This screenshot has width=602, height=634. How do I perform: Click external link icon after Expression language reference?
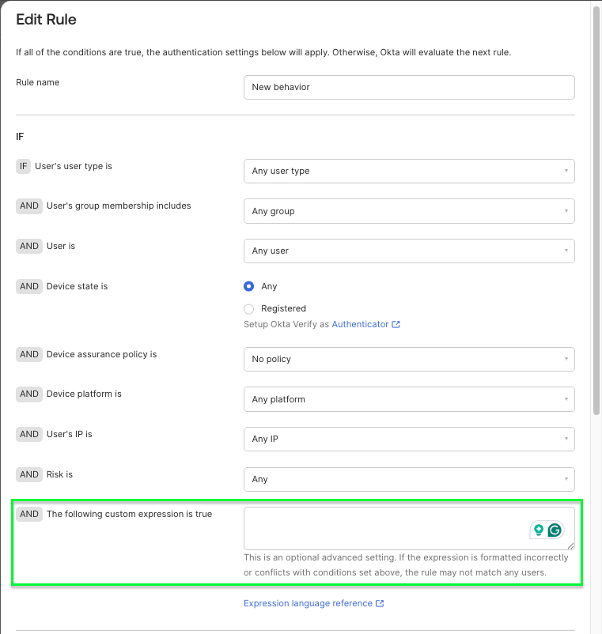[380, 604]
